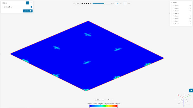Toggle the color legend icon
The height and width of the screenshot is (108, 193).
pos(117,3)
